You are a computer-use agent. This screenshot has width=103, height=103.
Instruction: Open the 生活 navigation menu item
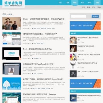pyautogui.click(x=82, y=3)
